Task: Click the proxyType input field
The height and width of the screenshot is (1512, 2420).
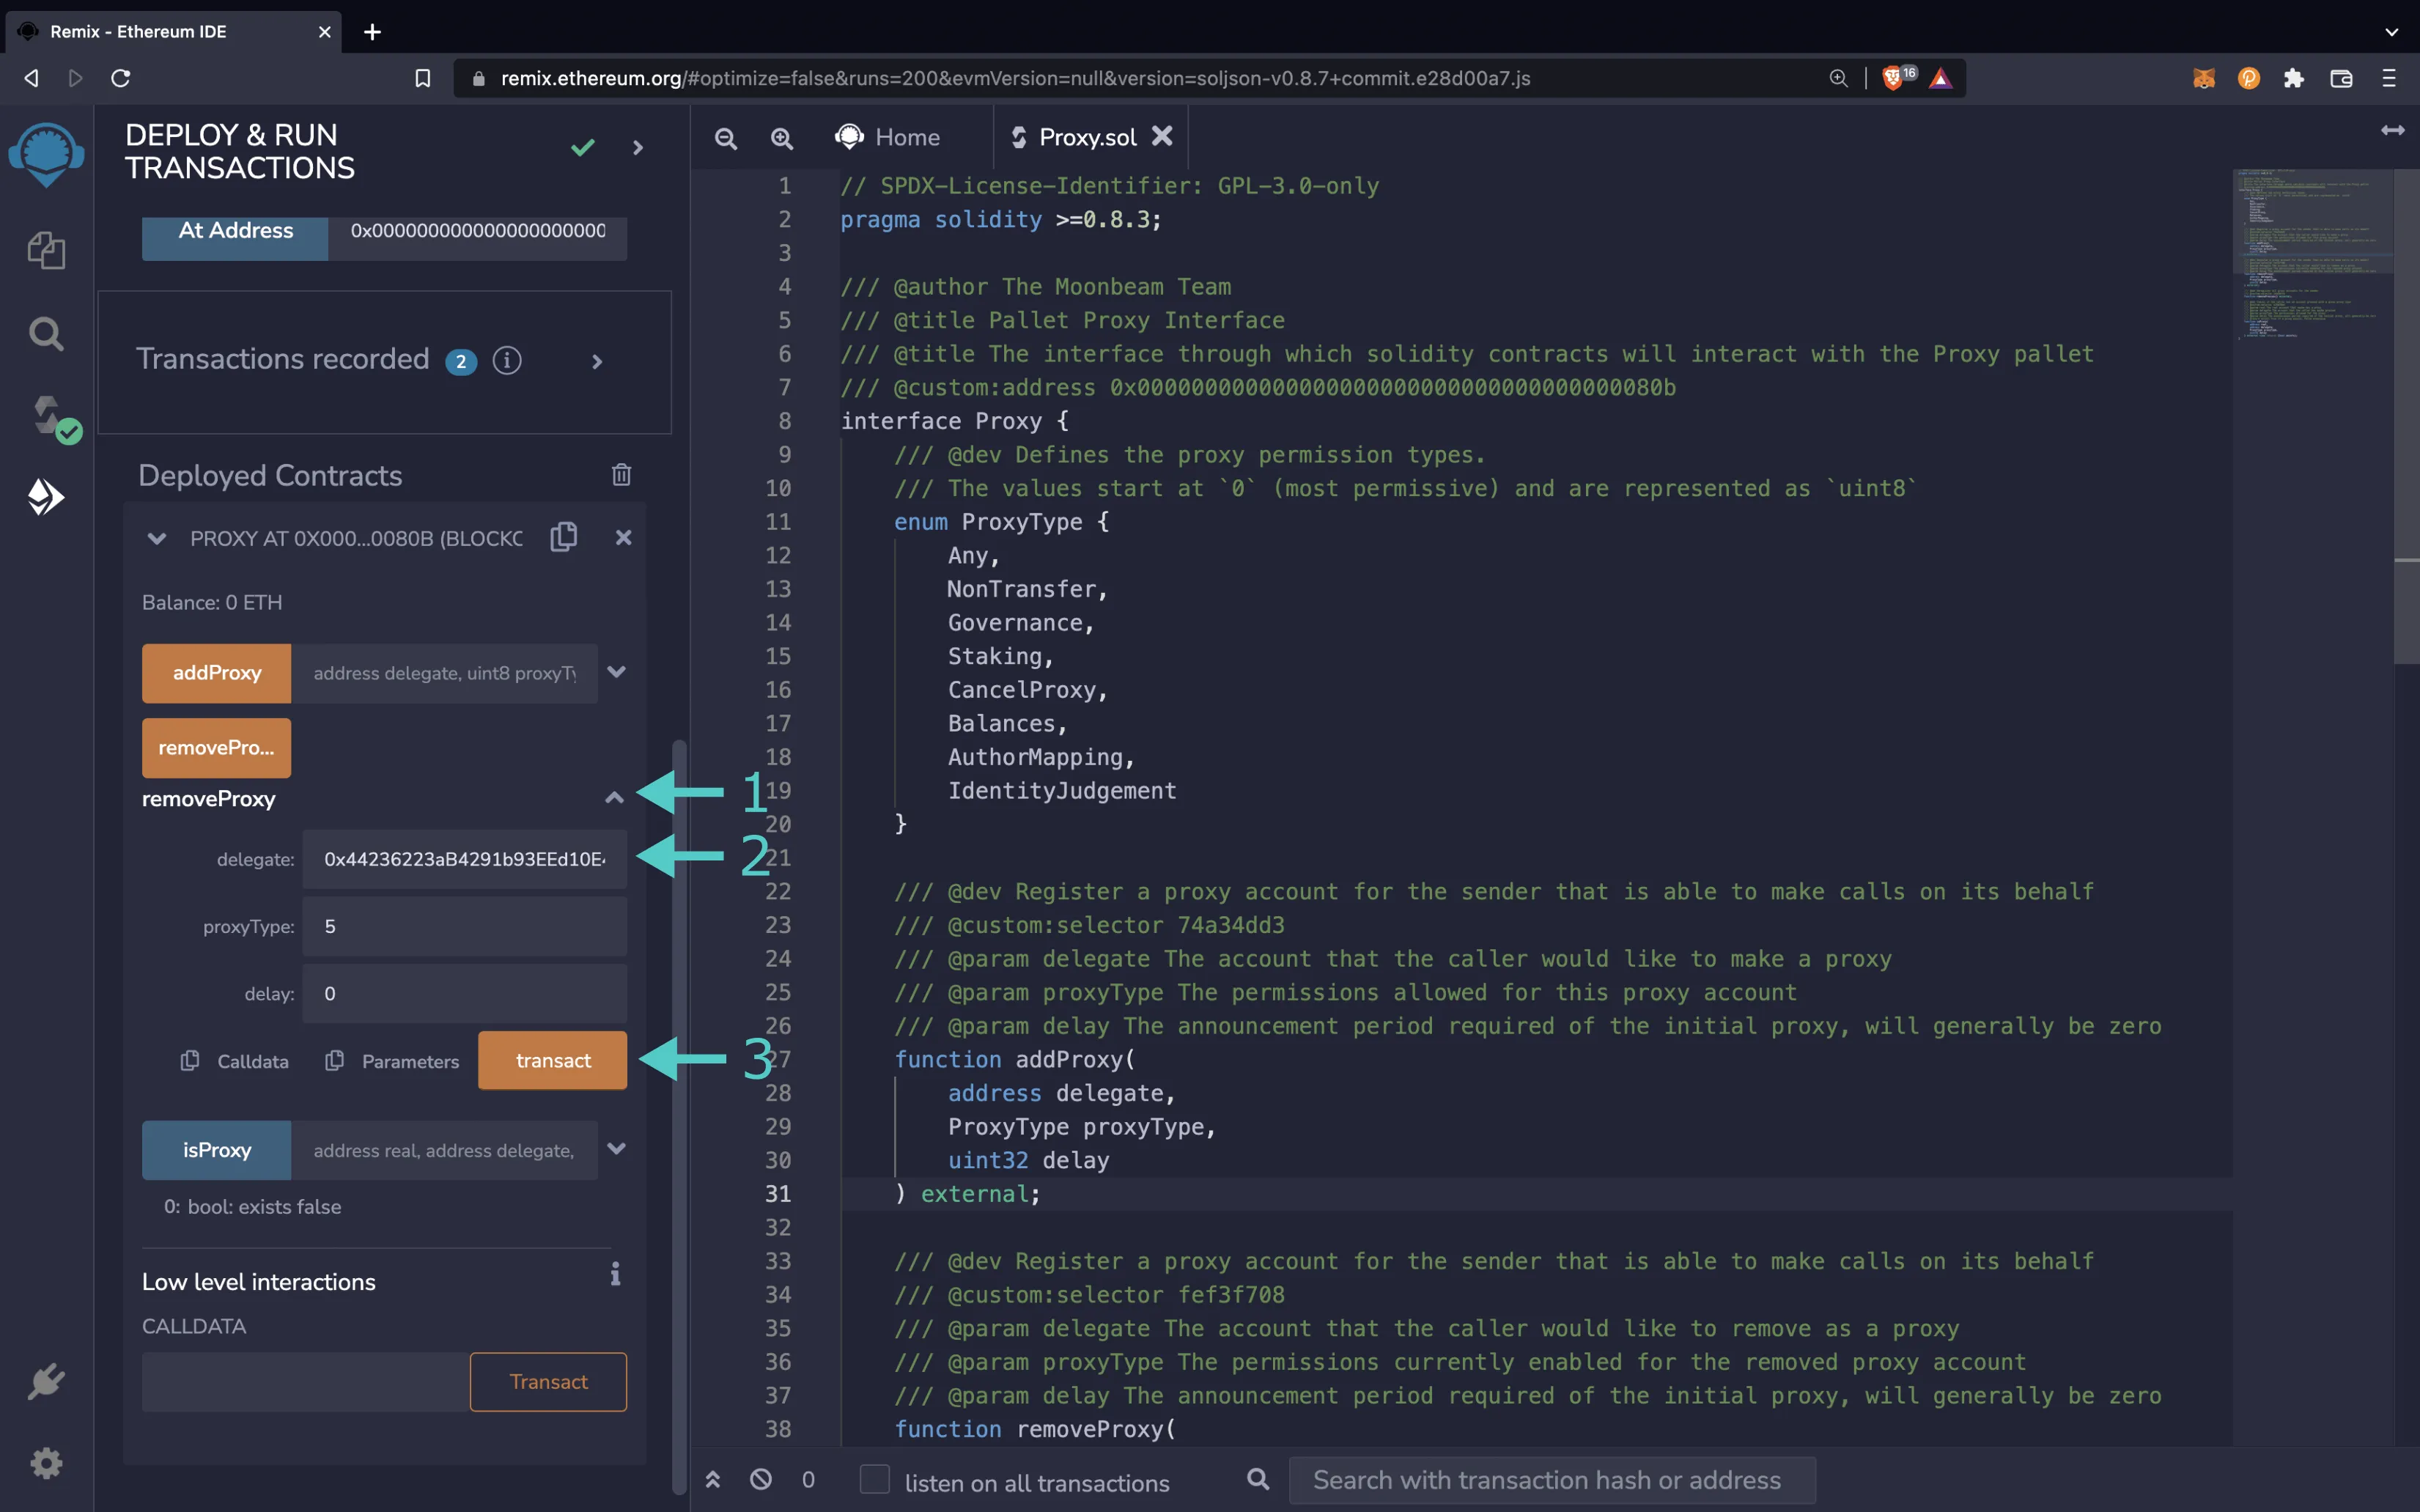Action: click(465, 926)
